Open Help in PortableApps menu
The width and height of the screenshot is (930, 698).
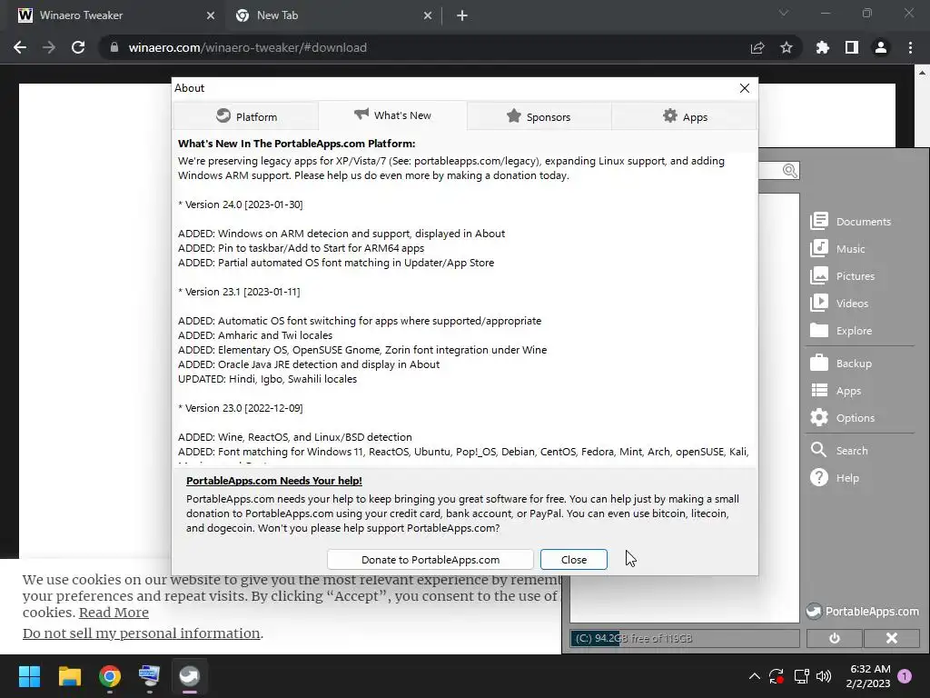[835, 477]
